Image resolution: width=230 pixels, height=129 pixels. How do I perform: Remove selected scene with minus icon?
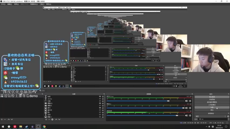pyautogui.click(x=5, y=120)
